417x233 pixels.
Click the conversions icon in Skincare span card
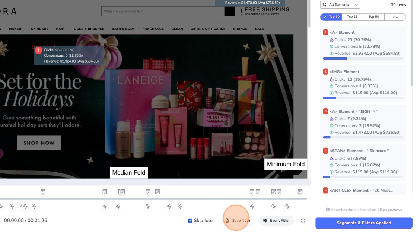(x=331, y=165)
